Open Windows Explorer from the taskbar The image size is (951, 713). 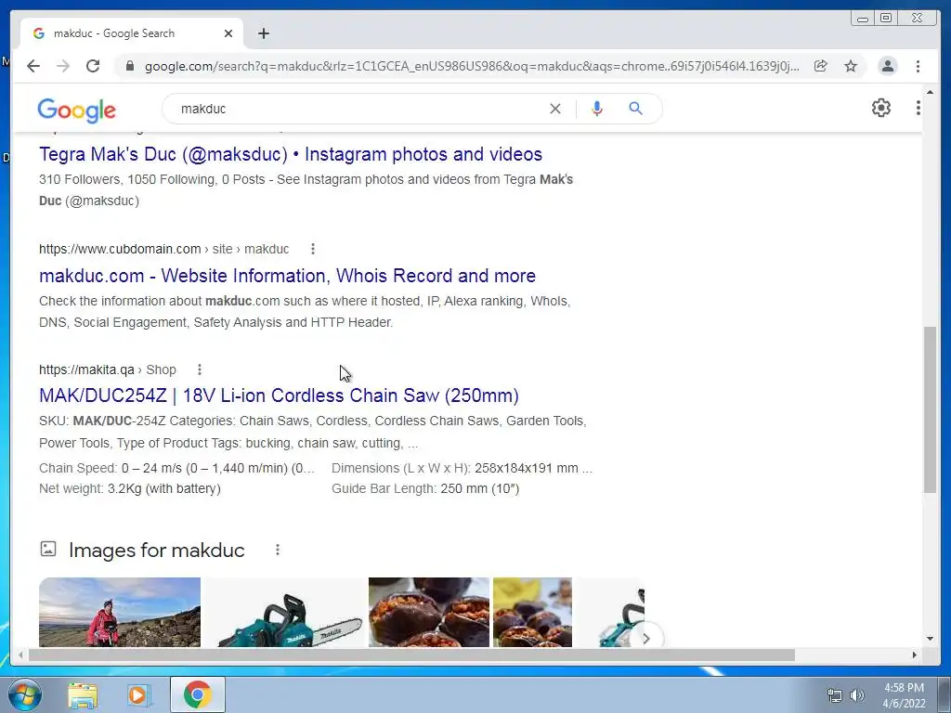point(83,695)
